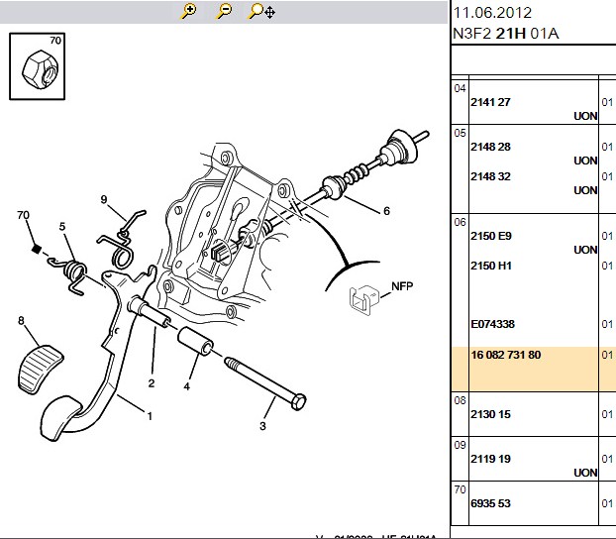Select part number 2148 28
Screen dimensions: 616x539
490,147
